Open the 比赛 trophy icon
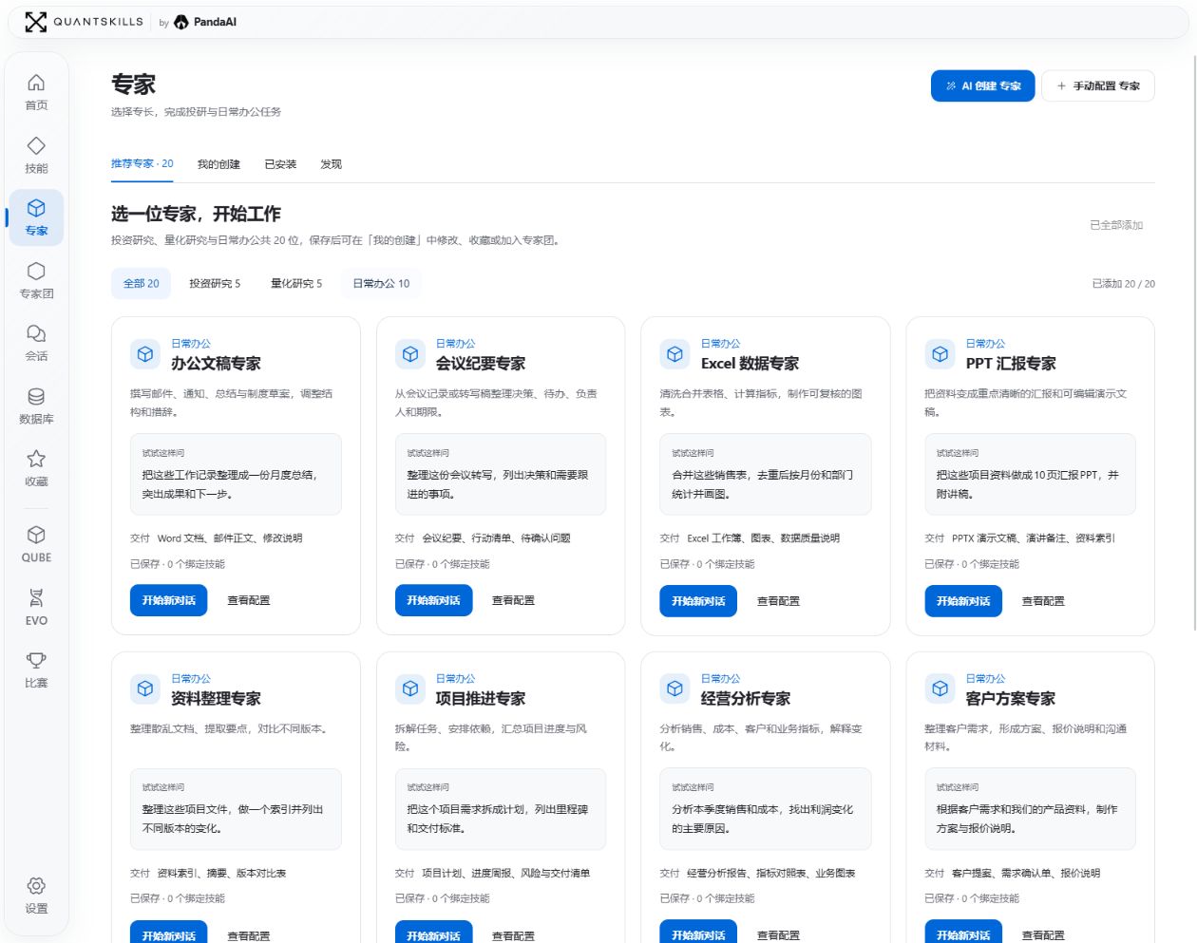Screen dimensions: 1197x943 (36, 660)
